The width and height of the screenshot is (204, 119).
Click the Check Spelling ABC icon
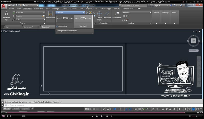pyautogui.click(x=14, y=13)
